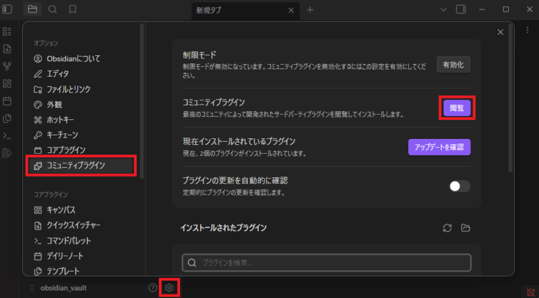Image resolution: width=539 pixels, height=298 pixels.
Task: Close the settings dialog with X
Action: pos(500,32)
